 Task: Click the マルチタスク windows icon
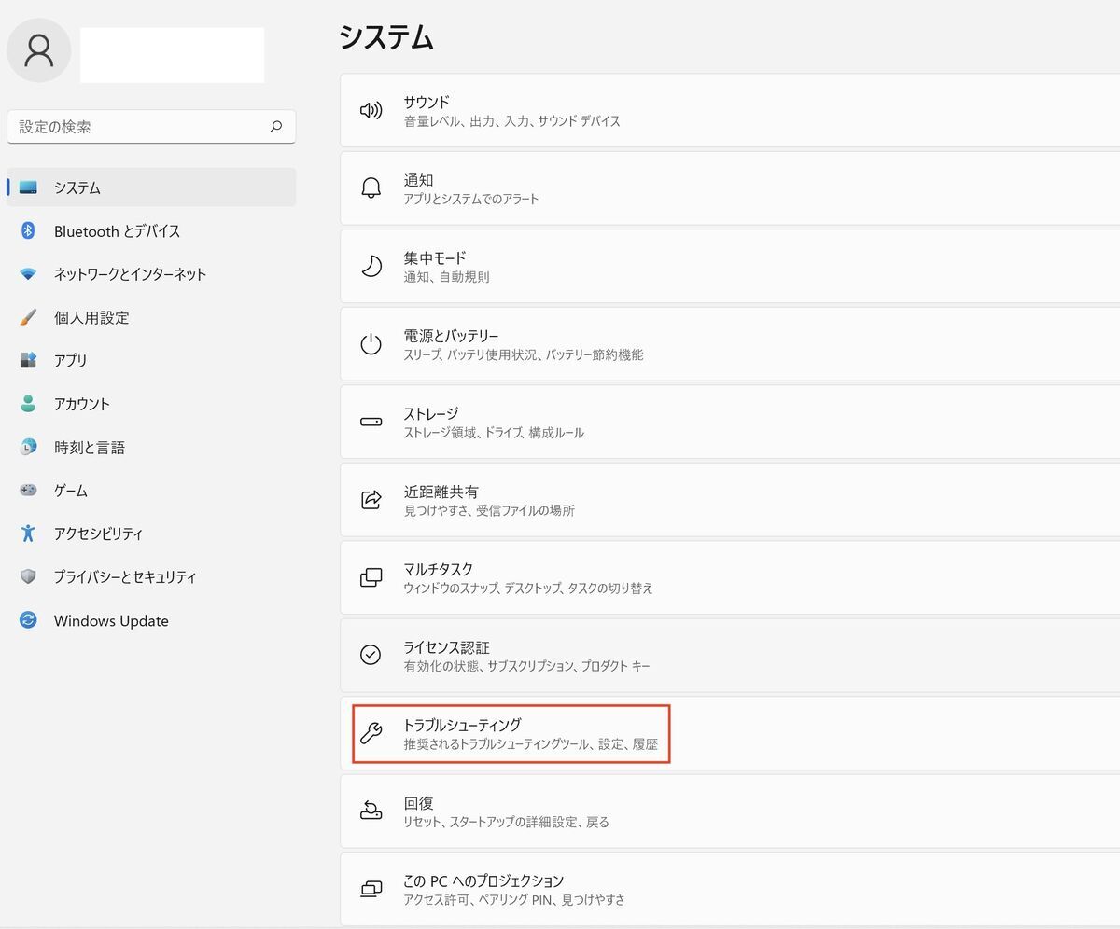[371, 577]
